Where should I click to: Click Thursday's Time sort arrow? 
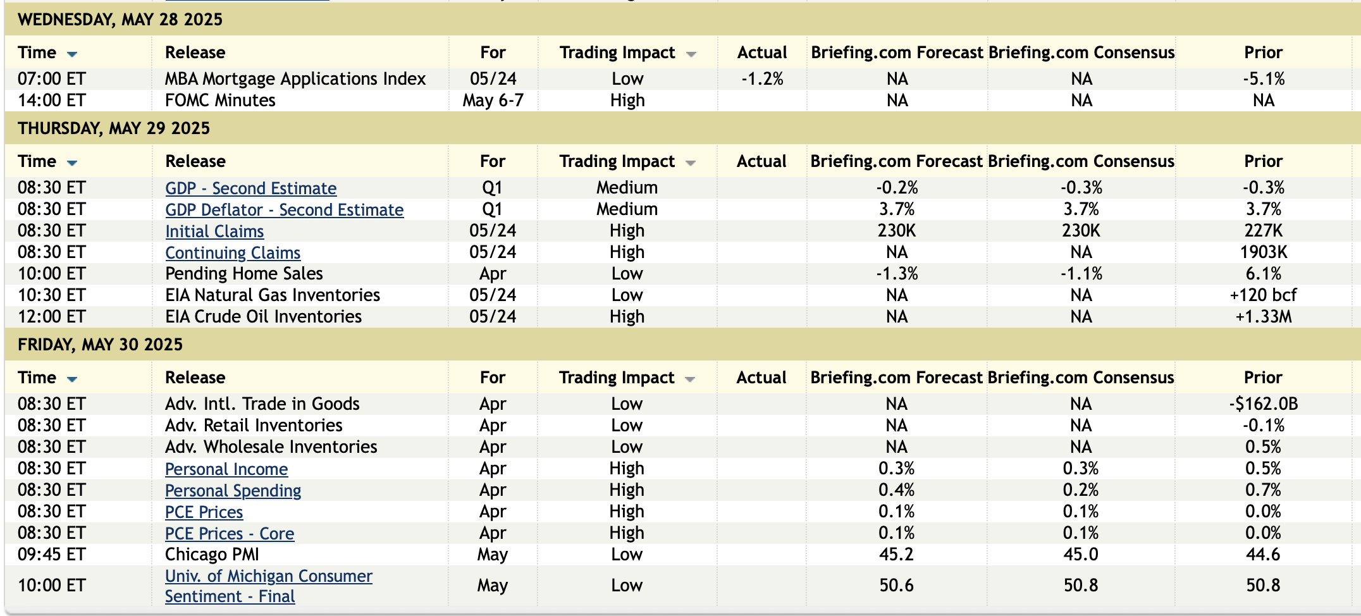point(72,163)
